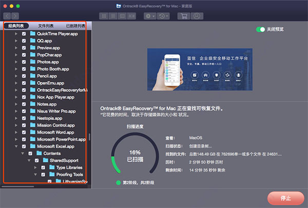Switch to icon grid view

click(104, 16)
